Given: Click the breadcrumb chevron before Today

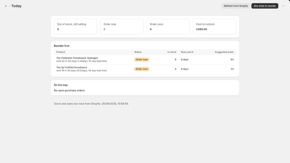Looking at the screenshot, I should 9,6.
